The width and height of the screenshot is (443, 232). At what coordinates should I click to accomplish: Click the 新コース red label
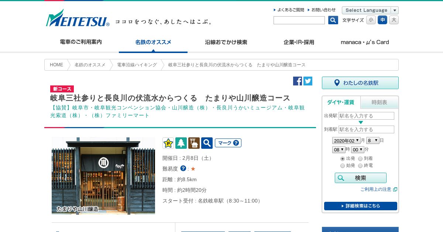pos(62,89)
